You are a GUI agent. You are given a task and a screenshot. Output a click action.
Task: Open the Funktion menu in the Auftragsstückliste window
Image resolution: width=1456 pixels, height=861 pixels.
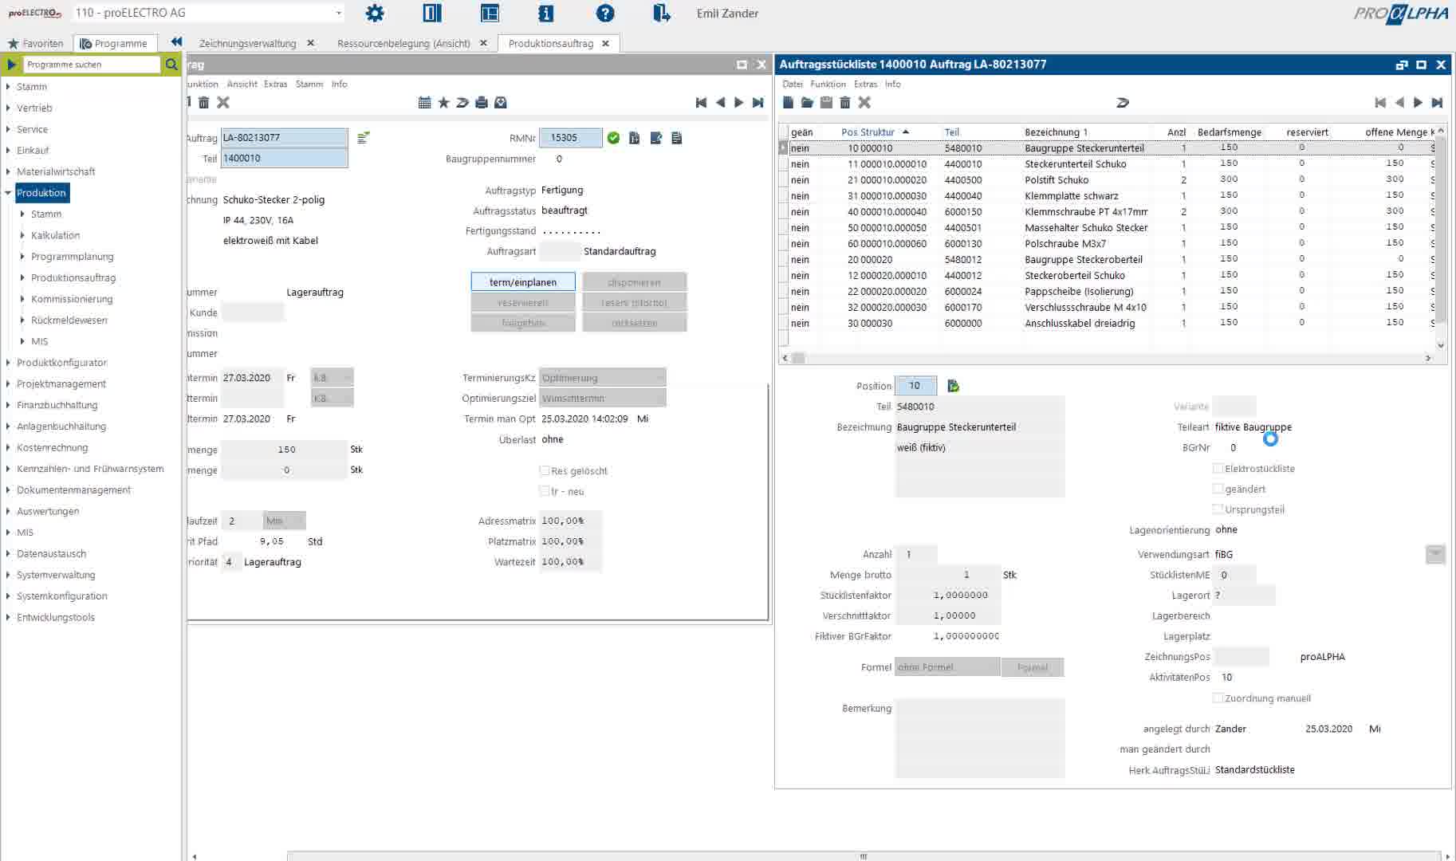click(828, 84)
